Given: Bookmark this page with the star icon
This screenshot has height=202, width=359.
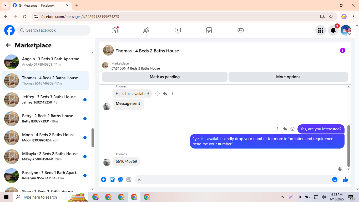Looking at the screenshot, I should coord(331,17).
